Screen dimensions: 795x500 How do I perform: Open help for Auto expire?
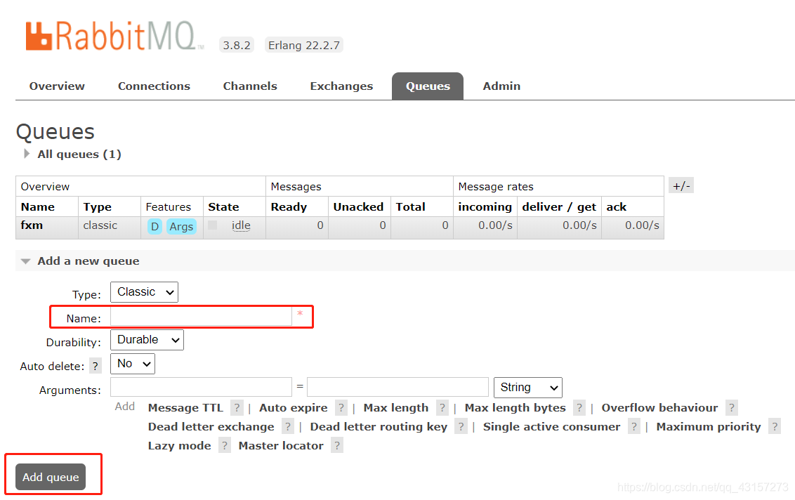pos(341,408)
